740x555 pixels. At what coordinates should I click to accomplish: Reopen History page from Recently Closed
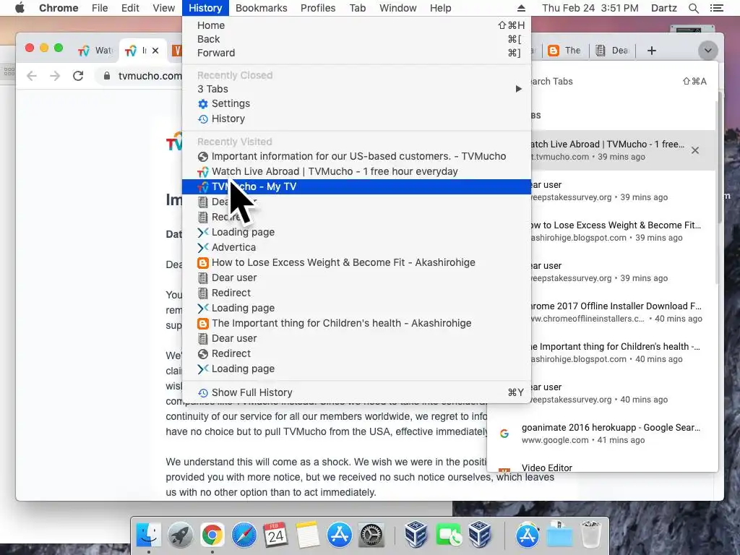click(x=356, y=119)
